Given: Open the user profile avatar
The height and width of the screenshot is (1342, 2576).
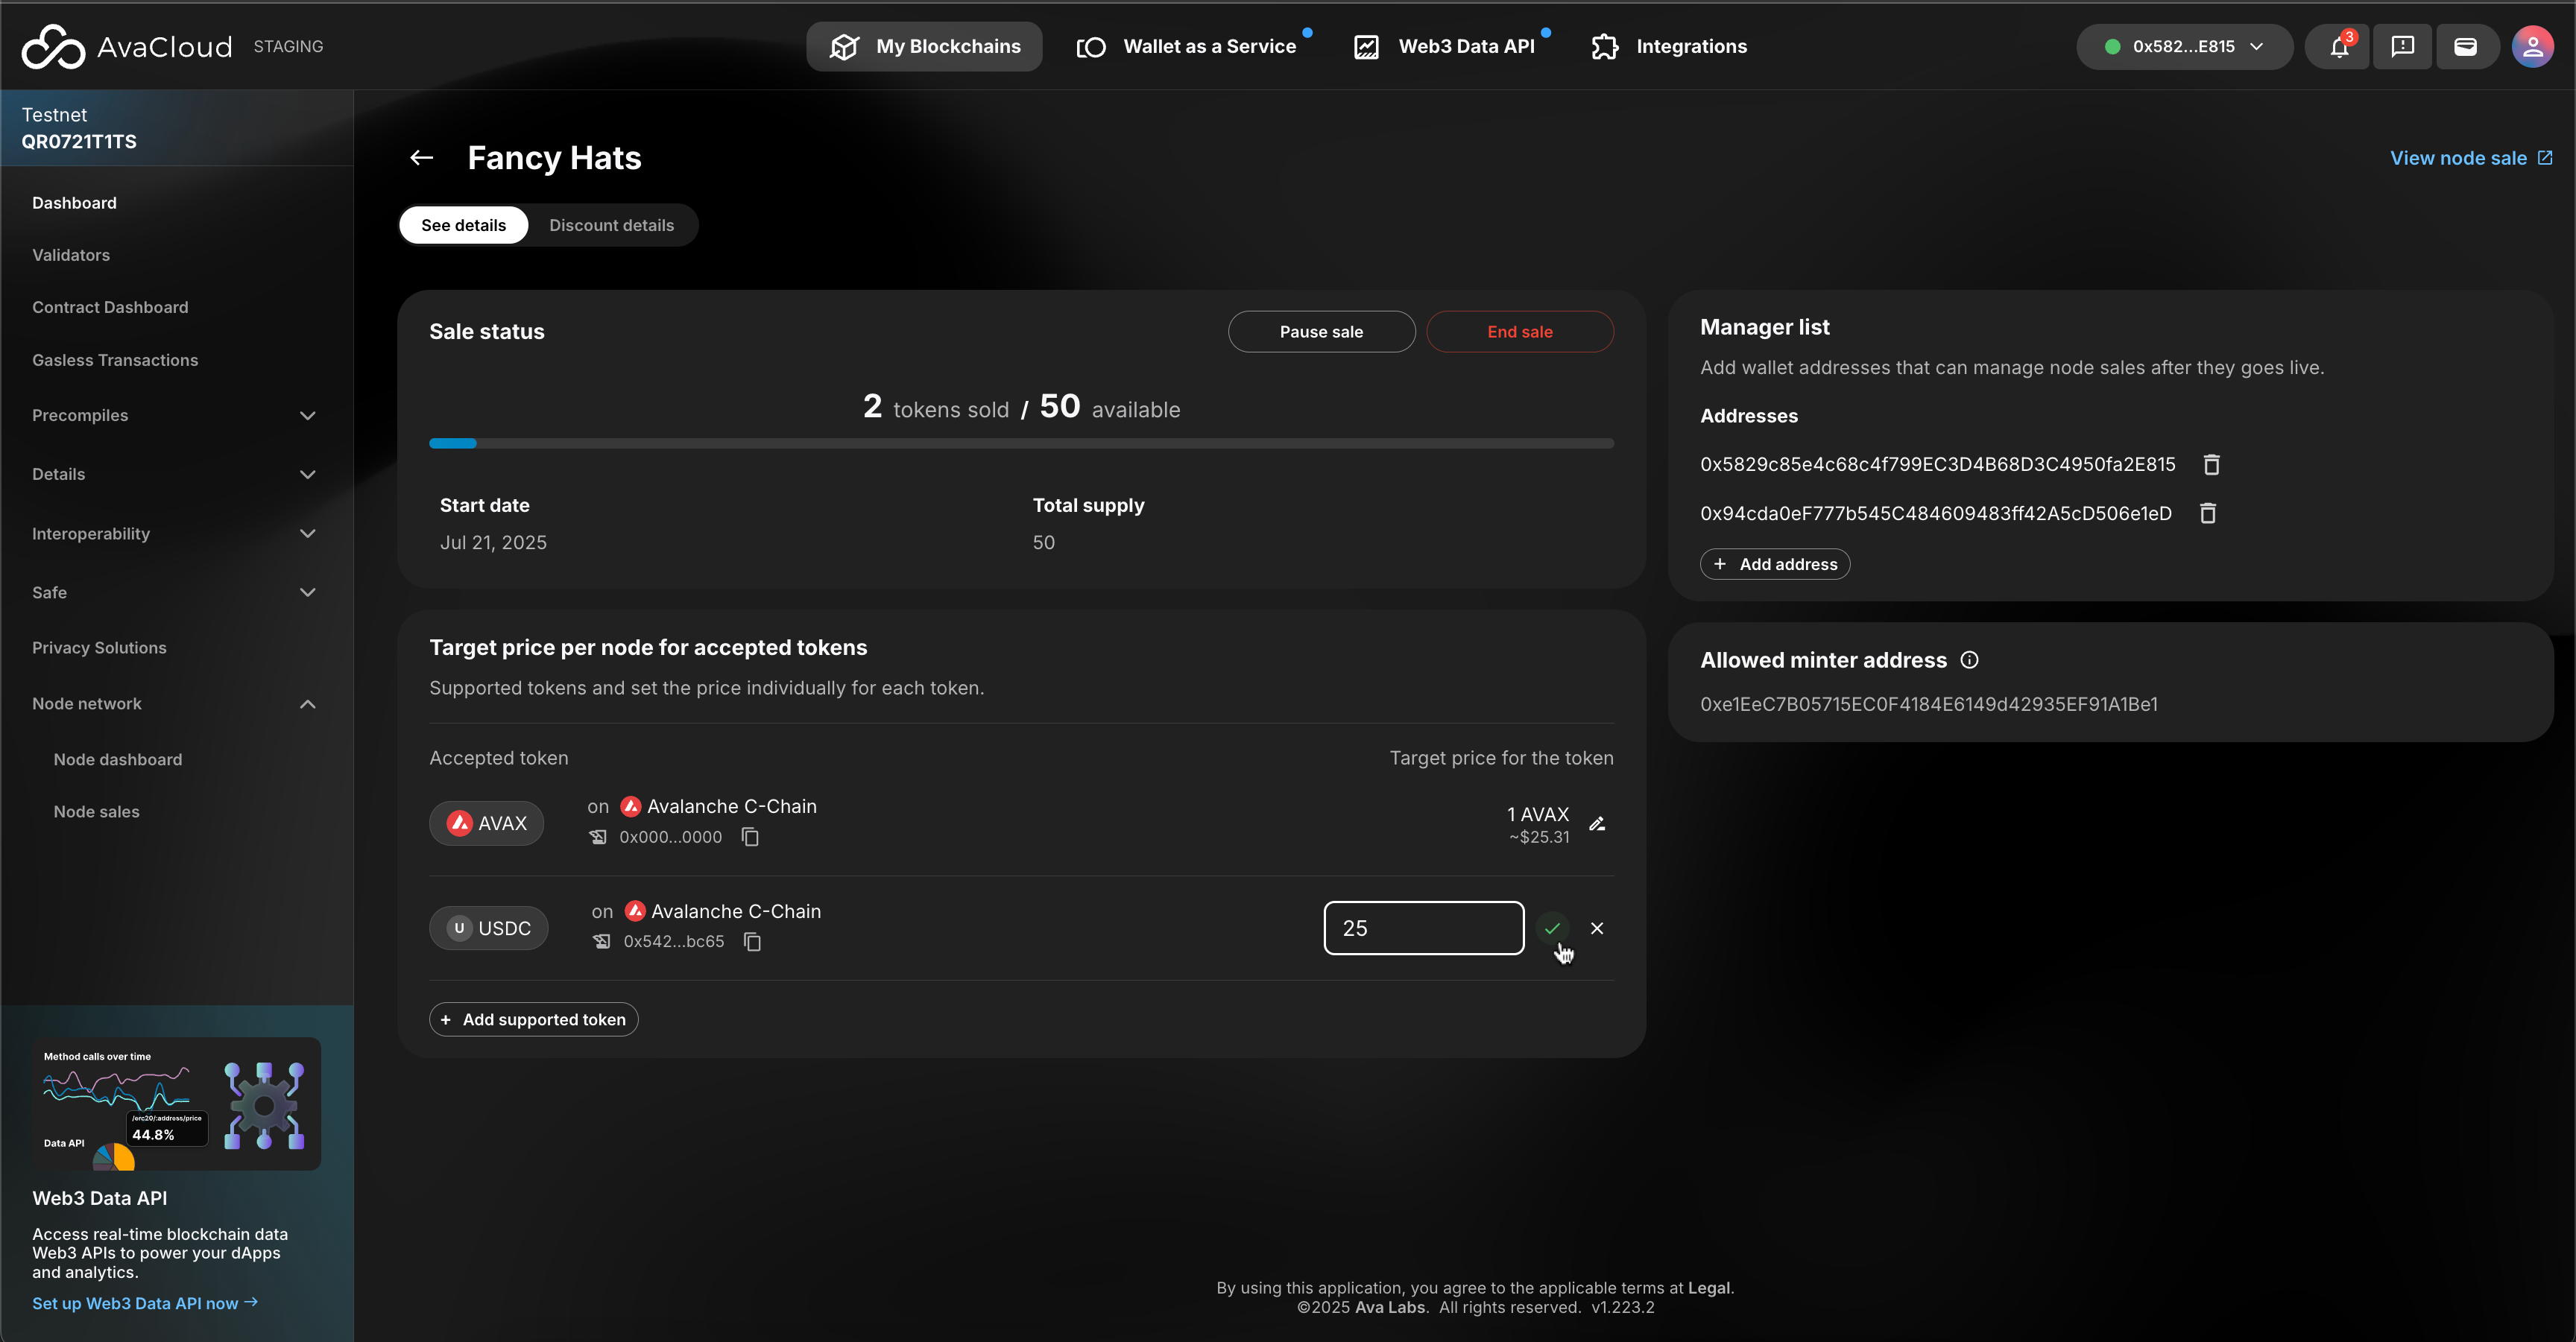Looking at the screenshot, I should click(x=2532, y=47).
